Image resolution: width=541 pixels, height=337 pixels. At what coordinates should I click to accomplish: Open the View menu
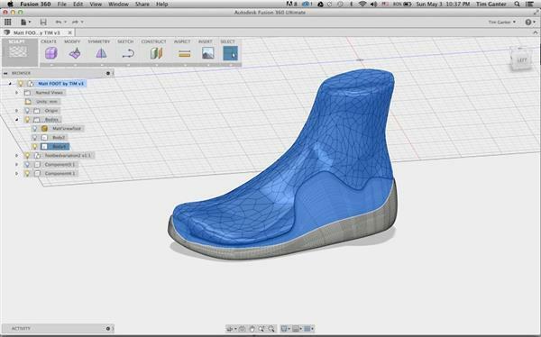pyautogui.click(x=96, y=5)
